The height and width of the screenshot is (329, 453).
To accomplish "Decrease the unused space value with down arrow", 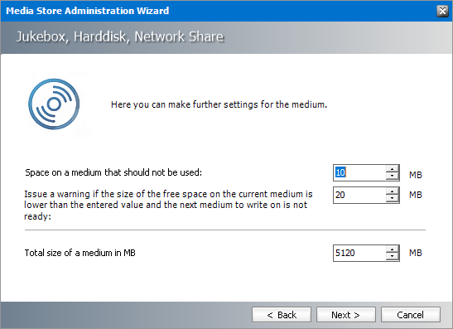I will coord(392,177).
